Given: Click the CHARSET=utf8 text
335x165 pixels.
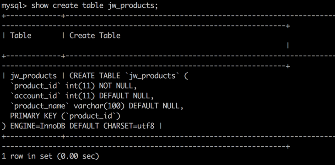Looking at the screenshot, I should pos(129,126).
